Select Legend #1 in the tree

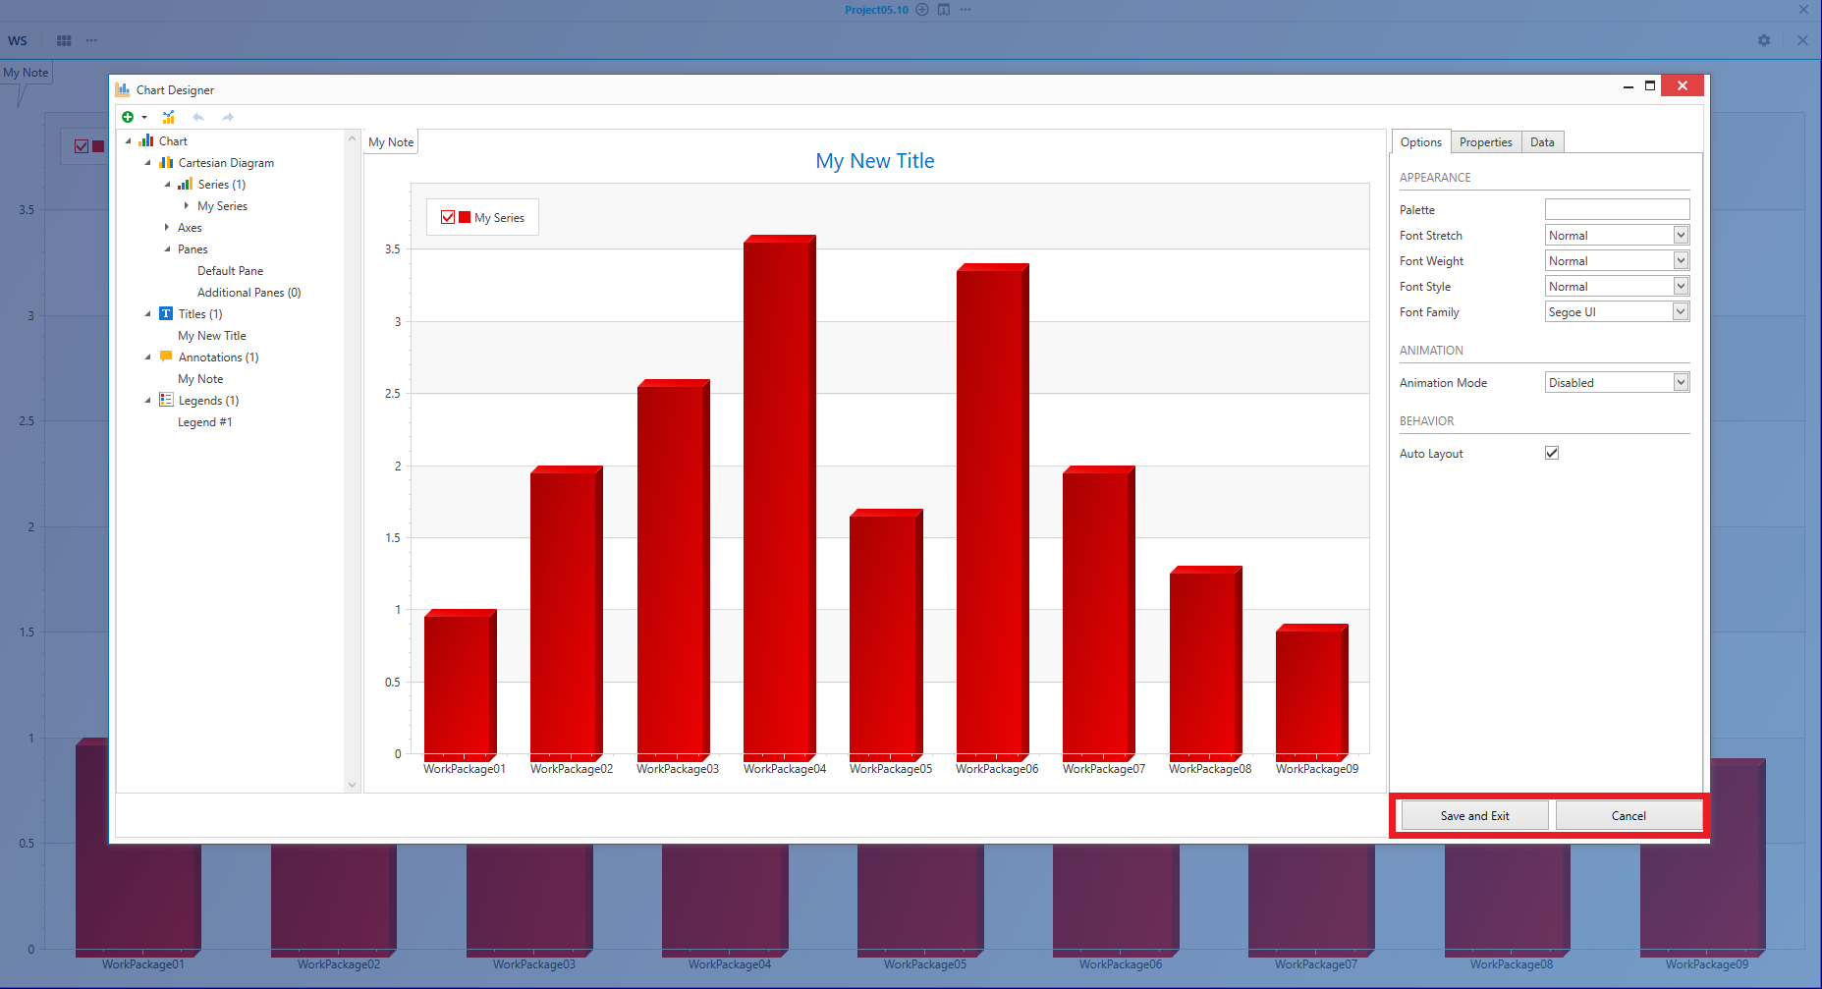(x=205, y=421)
